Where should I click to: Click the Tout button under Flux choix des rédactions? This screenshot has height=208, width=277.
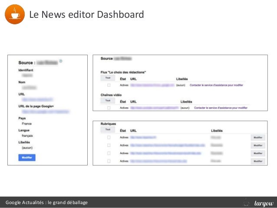coord(108,78)
